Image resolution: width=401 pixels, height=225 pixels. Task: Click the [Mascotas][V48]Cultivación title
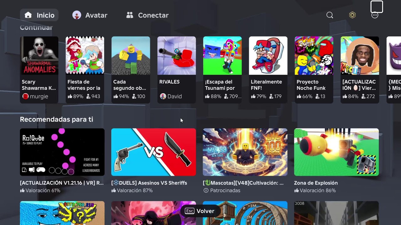(243, 183)
